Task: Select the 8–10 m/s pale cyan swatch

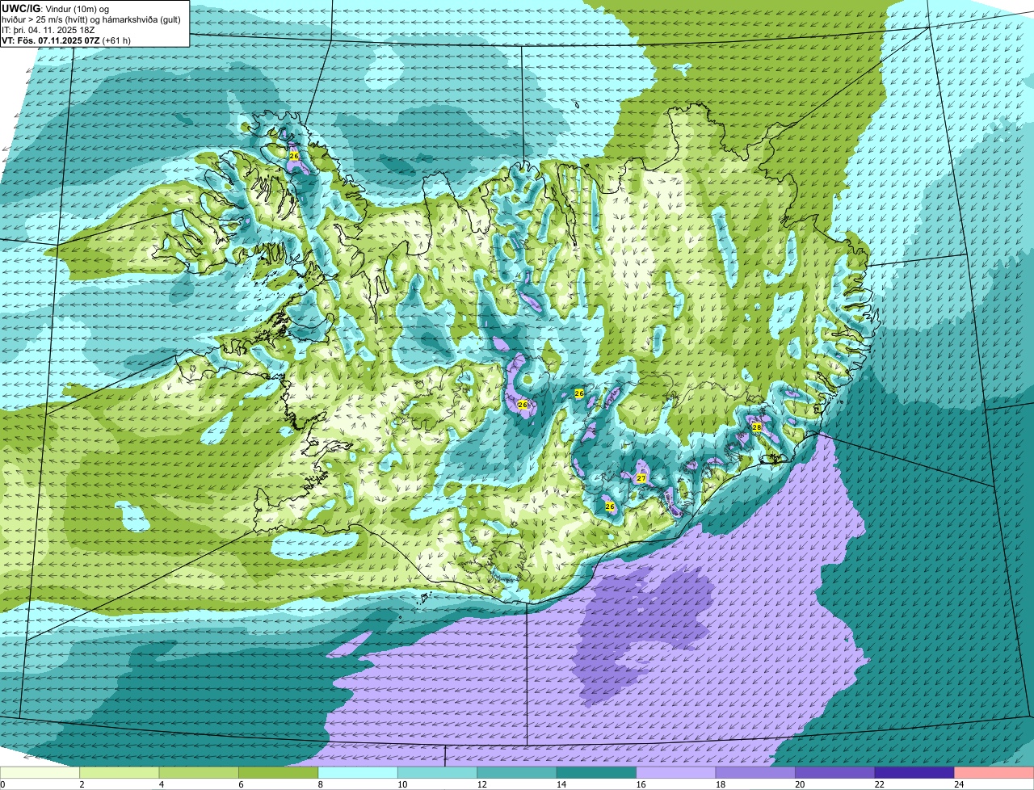Action: point(358,772)
